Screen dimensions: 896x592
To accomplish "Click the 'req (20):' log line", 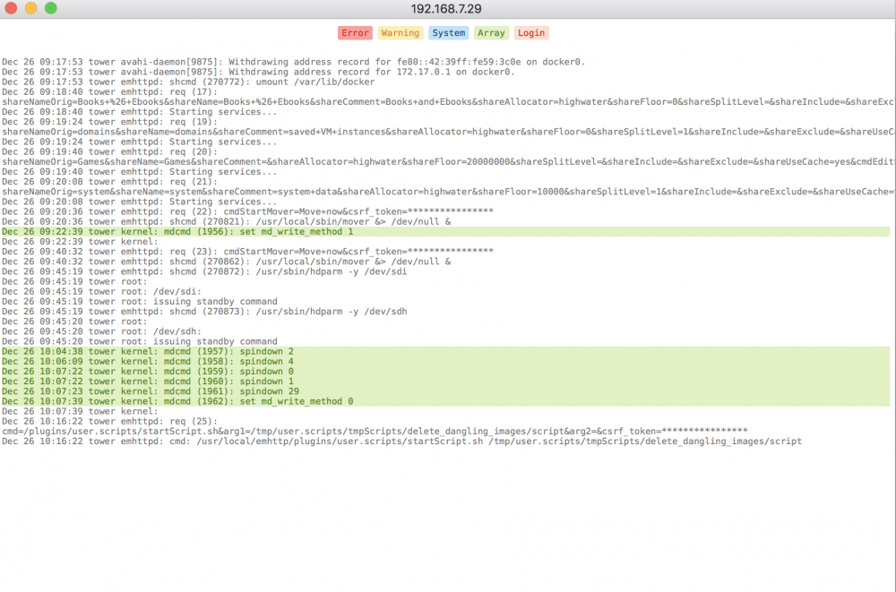I will click(109, 152).
